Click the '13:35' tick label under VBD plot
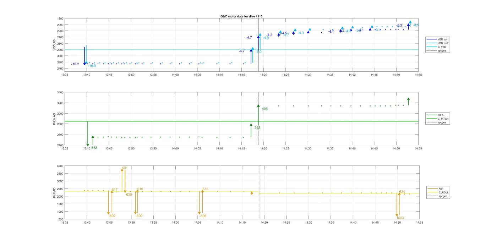497x246 pixels. pyautogui.click(x=65, y=75)
